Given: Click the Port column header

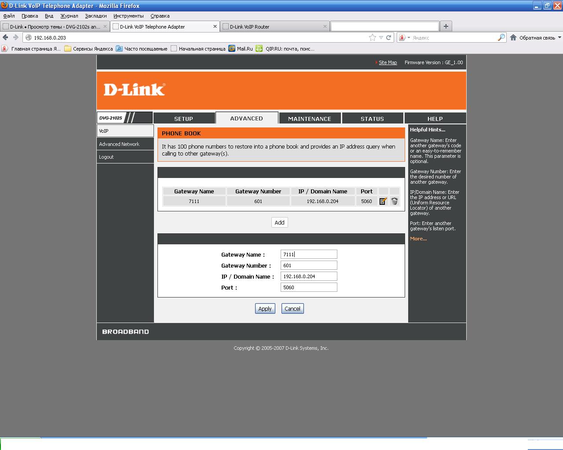Looking at the screenshot, I should (366, 191).
